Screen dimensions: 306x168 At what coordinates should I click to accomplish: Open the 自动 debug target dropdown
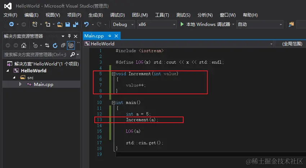[281, 24]
